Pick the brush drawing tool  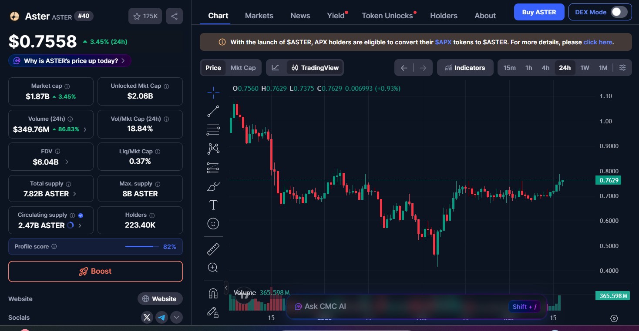(213, 186)
